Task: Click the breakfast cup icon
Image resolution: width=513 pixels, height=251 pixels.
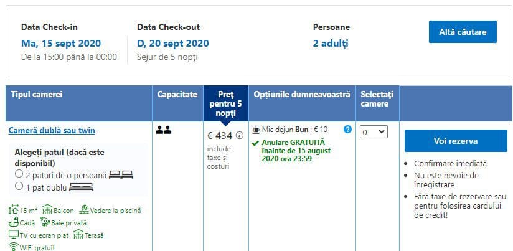Action: [x=256, y=130]
